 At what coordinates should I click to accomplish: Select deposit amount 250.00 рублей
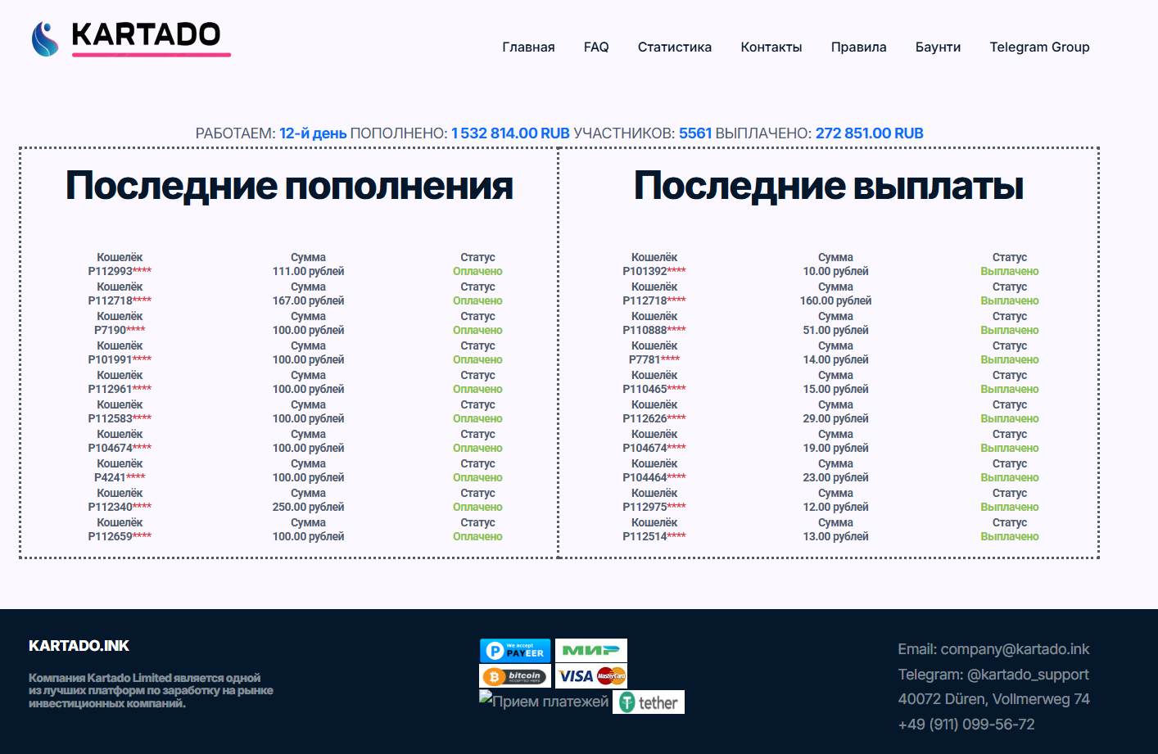[308, 507]
